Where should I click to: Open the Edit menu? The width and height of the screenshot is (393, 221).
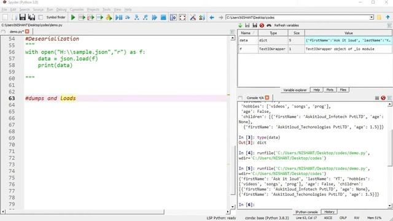coord(13,10)
